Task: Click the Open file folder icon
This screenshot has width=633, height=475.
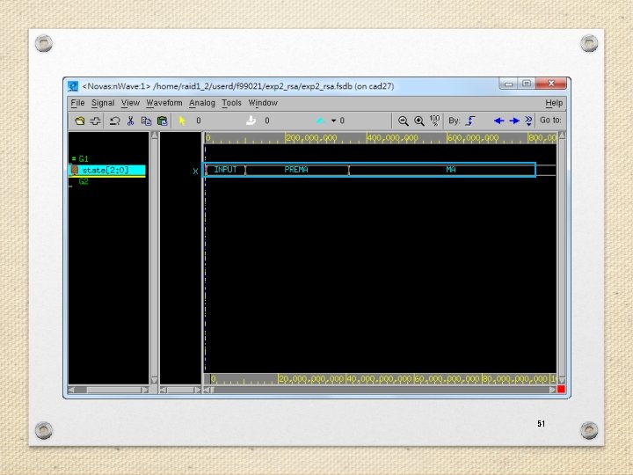Action: pyautogui.click(x=79, y=121)
